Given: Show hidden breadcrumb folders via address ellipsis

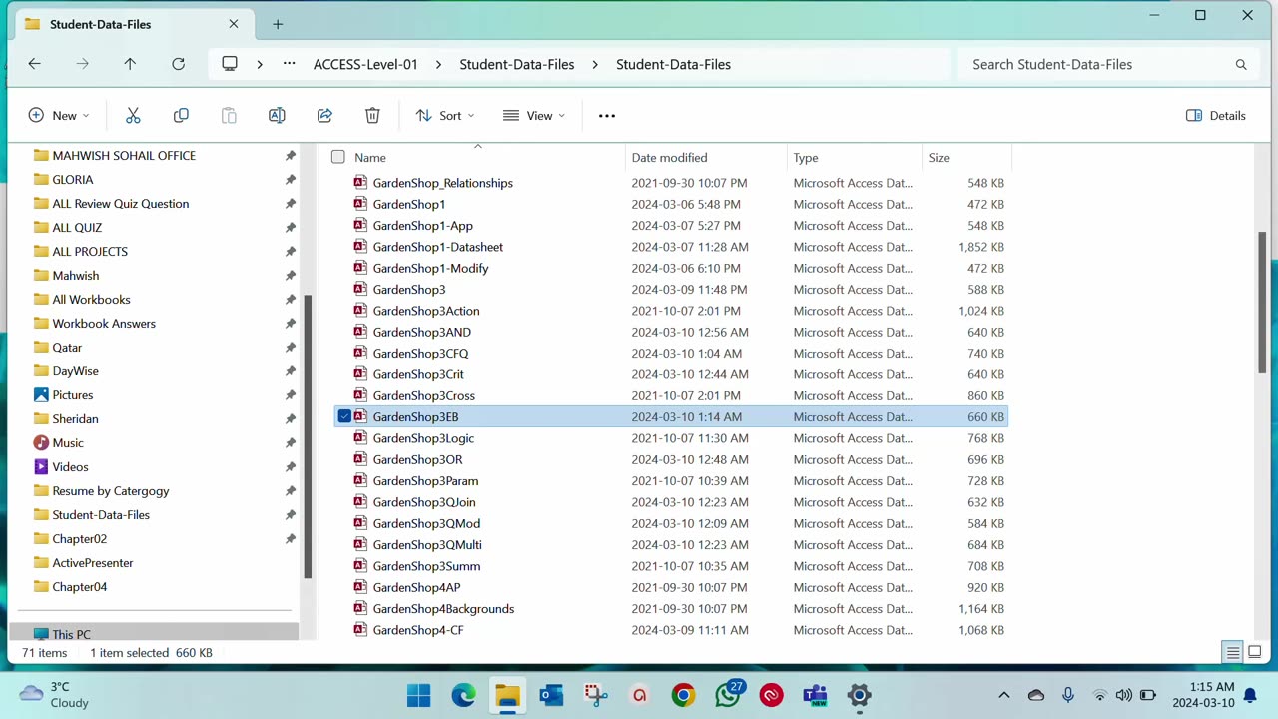Looking at the screenshot, I should click(290, 64).
